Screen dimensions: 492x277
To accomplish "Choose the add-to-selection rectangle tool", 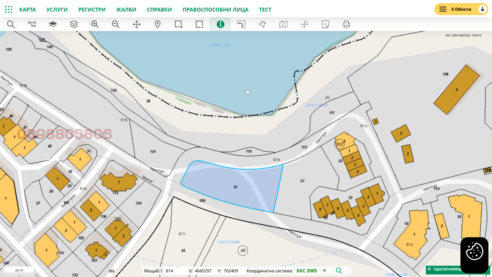I will (x=178, y=24).
